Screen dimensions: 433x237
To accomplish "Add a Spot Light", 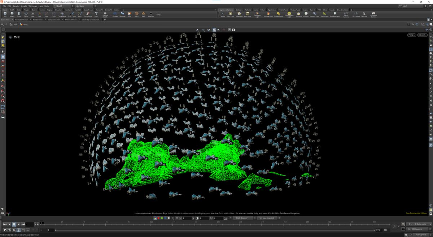I will (x=239, y=14).
